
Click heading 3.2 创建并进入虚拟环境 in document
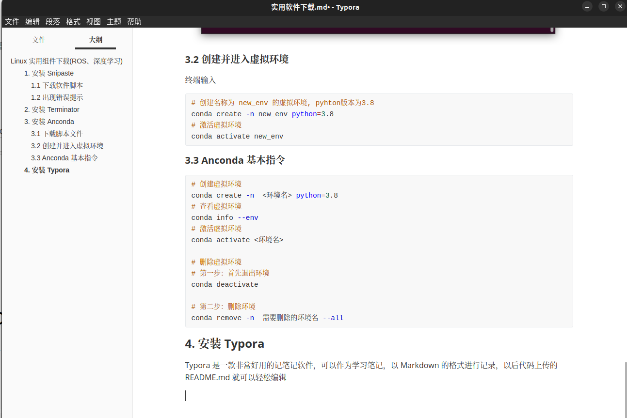[237, 60]
